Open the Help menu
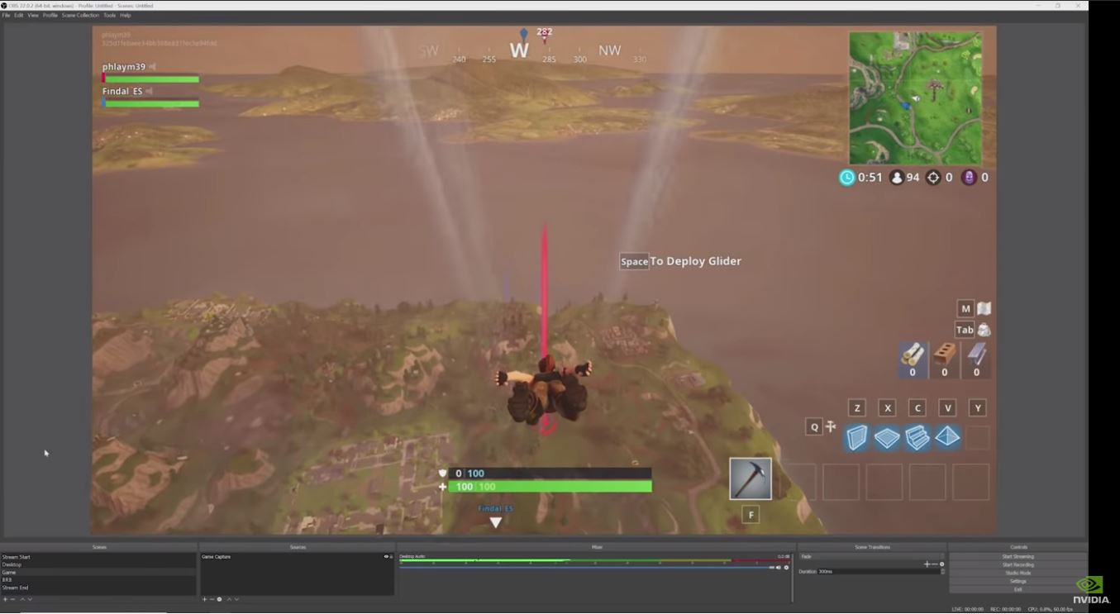The image size is (1120, 614). coord(126,15)
